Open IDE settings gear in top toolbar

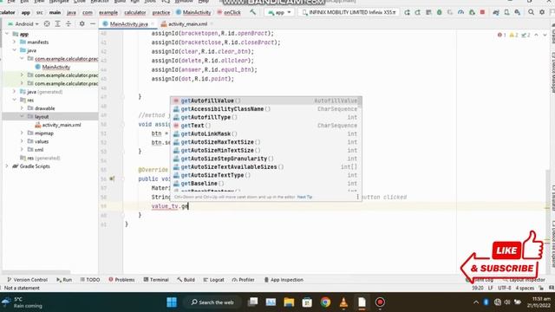[x=542, y=12]
